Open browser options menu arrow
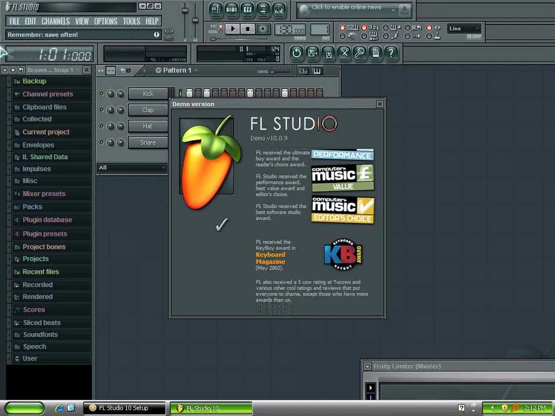 click(4, 70)
